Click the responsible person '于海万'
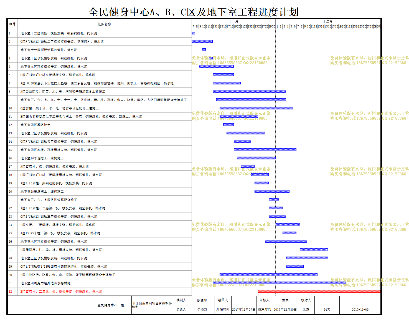Viewport: 409px width, 321px height. click(202, 310)
